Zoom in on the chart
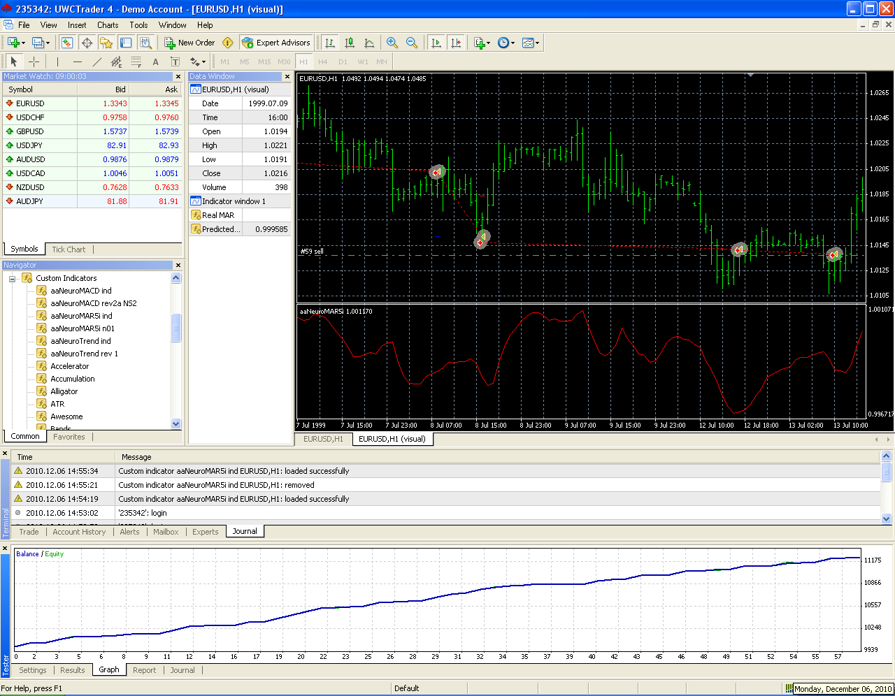 click(x=392, y=43)
